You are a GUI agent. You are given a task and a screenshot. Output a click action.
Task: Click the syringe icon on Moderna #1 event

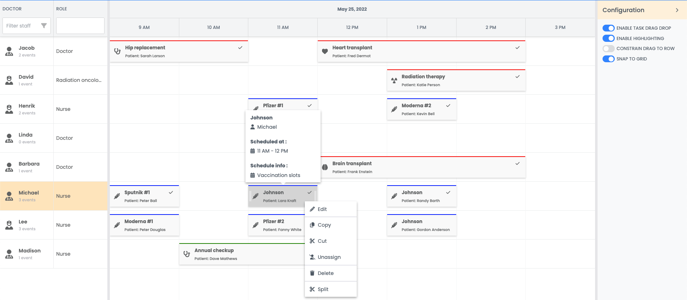point(117,225)
